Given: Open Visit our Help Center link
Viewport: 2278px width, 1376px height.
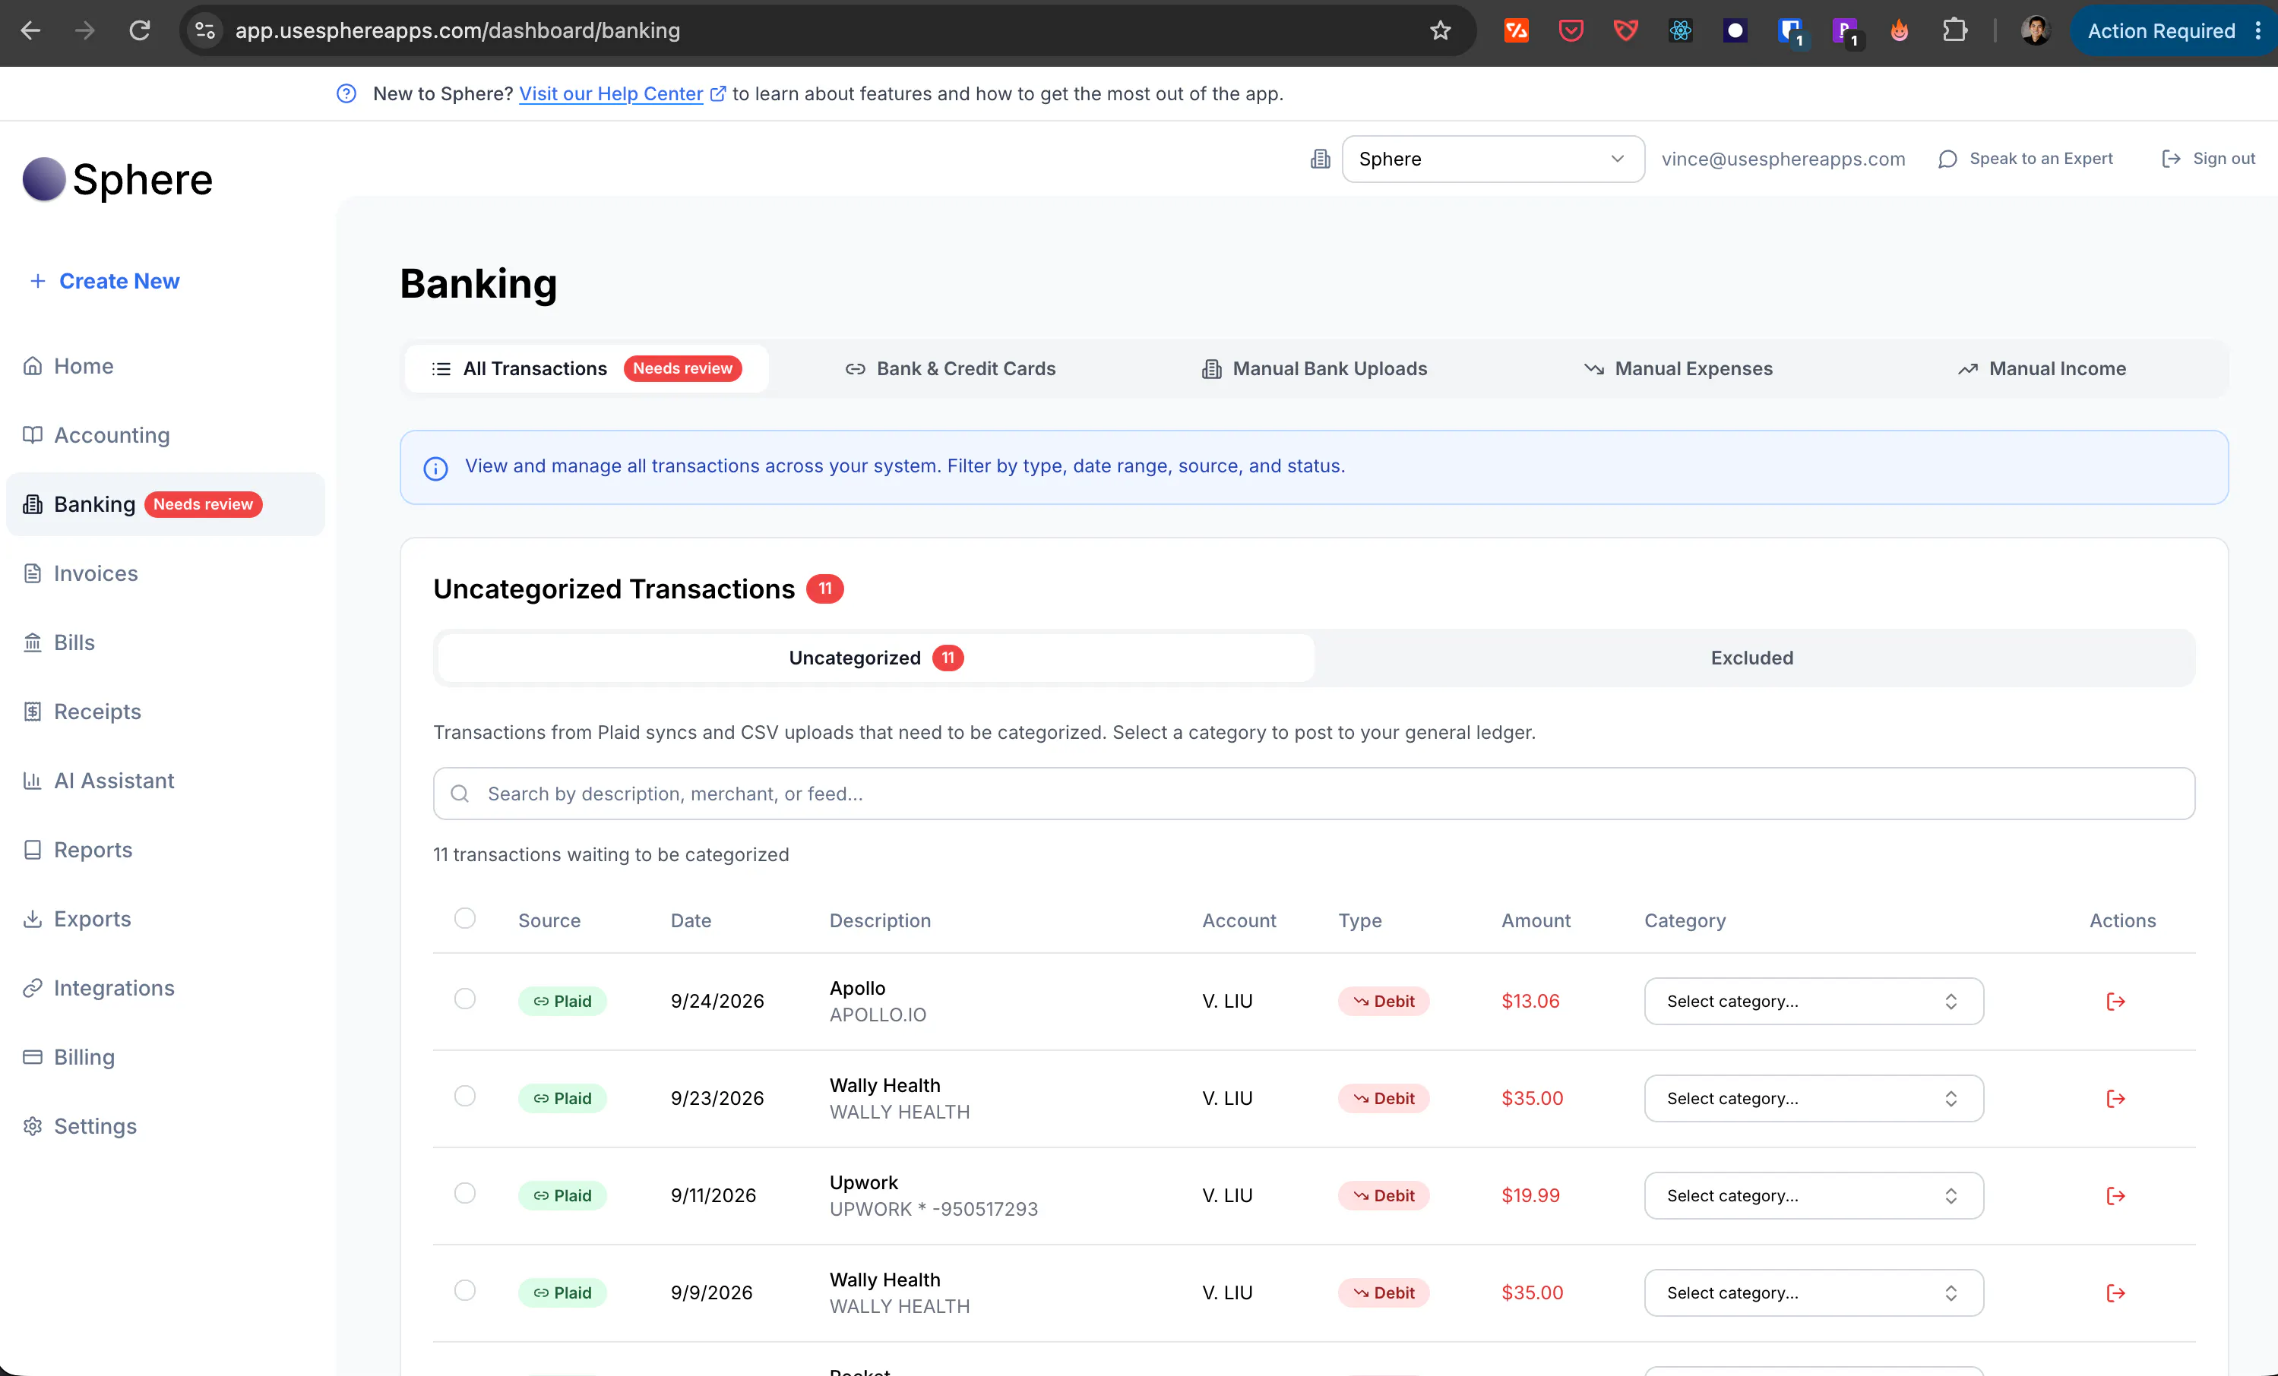Looking at the screenshot, I should click(611, 93).
